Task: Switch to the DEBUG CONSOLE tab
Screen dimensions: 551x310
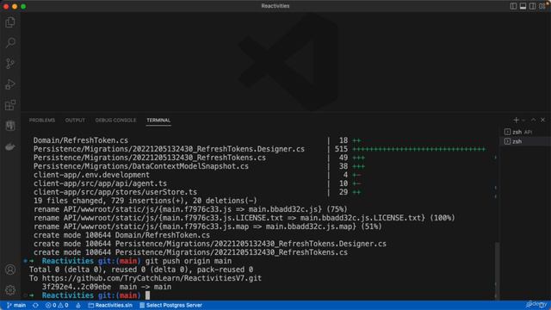Action: point(115,121)
